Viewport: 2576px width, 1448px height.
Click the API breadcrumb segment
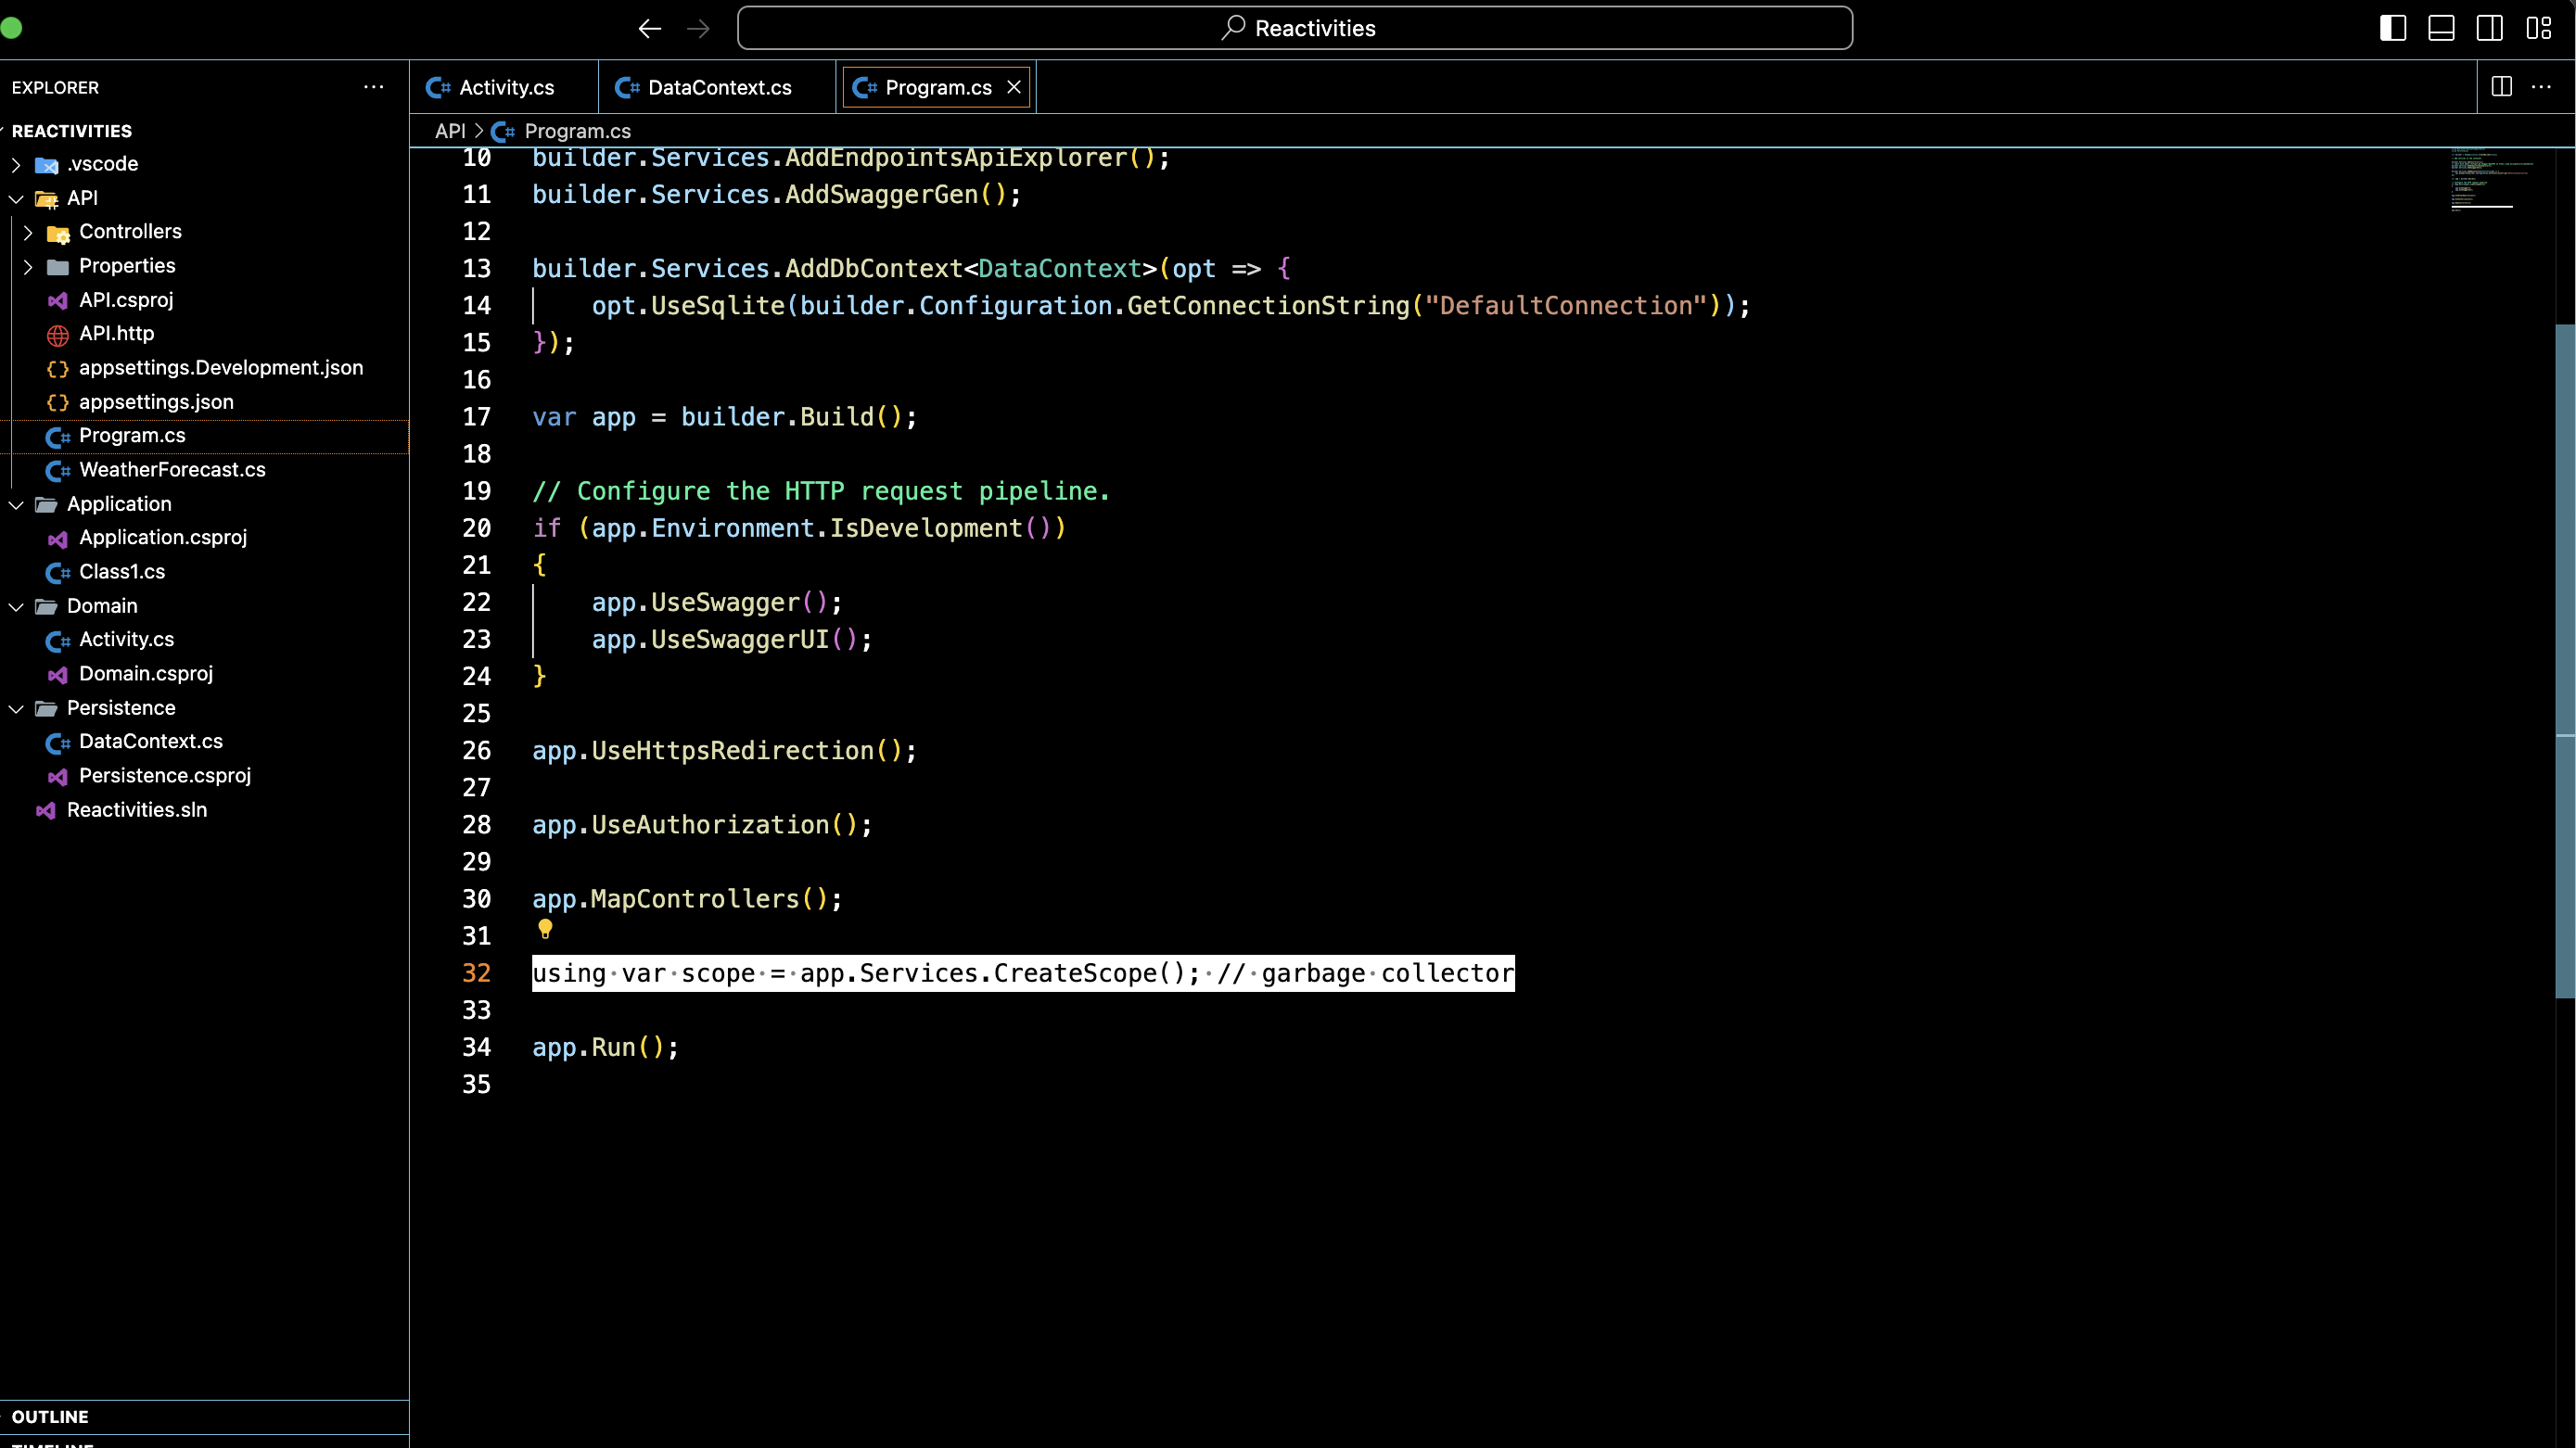click(x=450, y=131)
